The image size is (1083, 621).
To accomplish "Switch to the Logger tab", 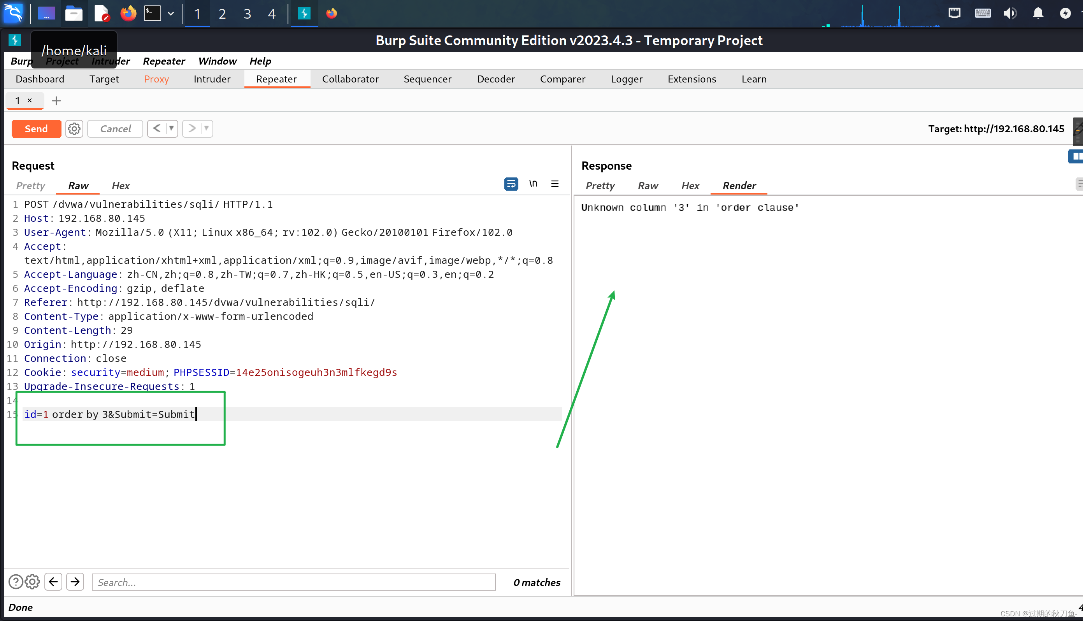I will point(627,79).
